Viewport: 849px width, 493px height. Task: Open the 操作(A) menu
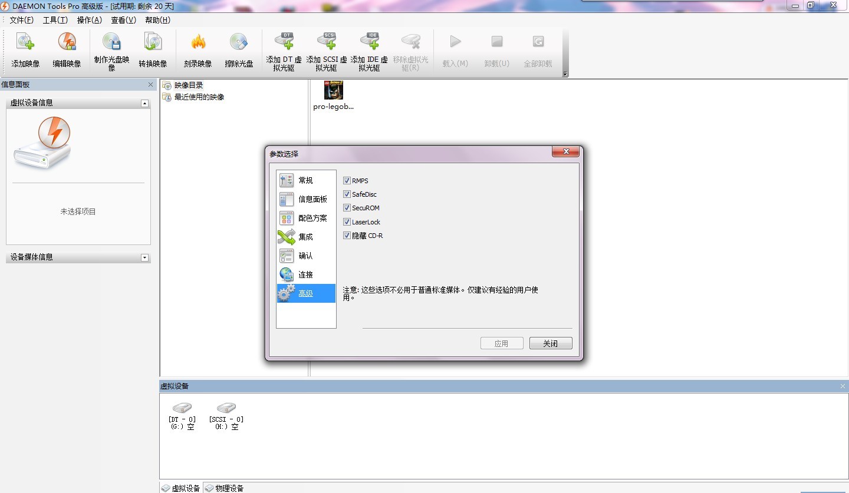(x=90, y=20)
